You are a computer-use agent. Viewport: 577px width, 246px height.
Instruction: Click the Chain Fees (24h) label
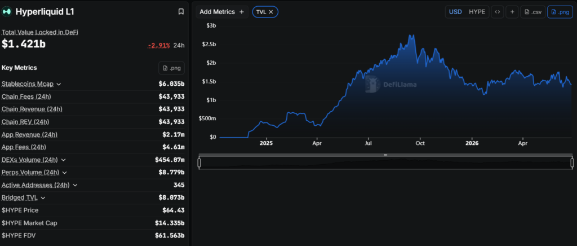(x=26, y=97)
